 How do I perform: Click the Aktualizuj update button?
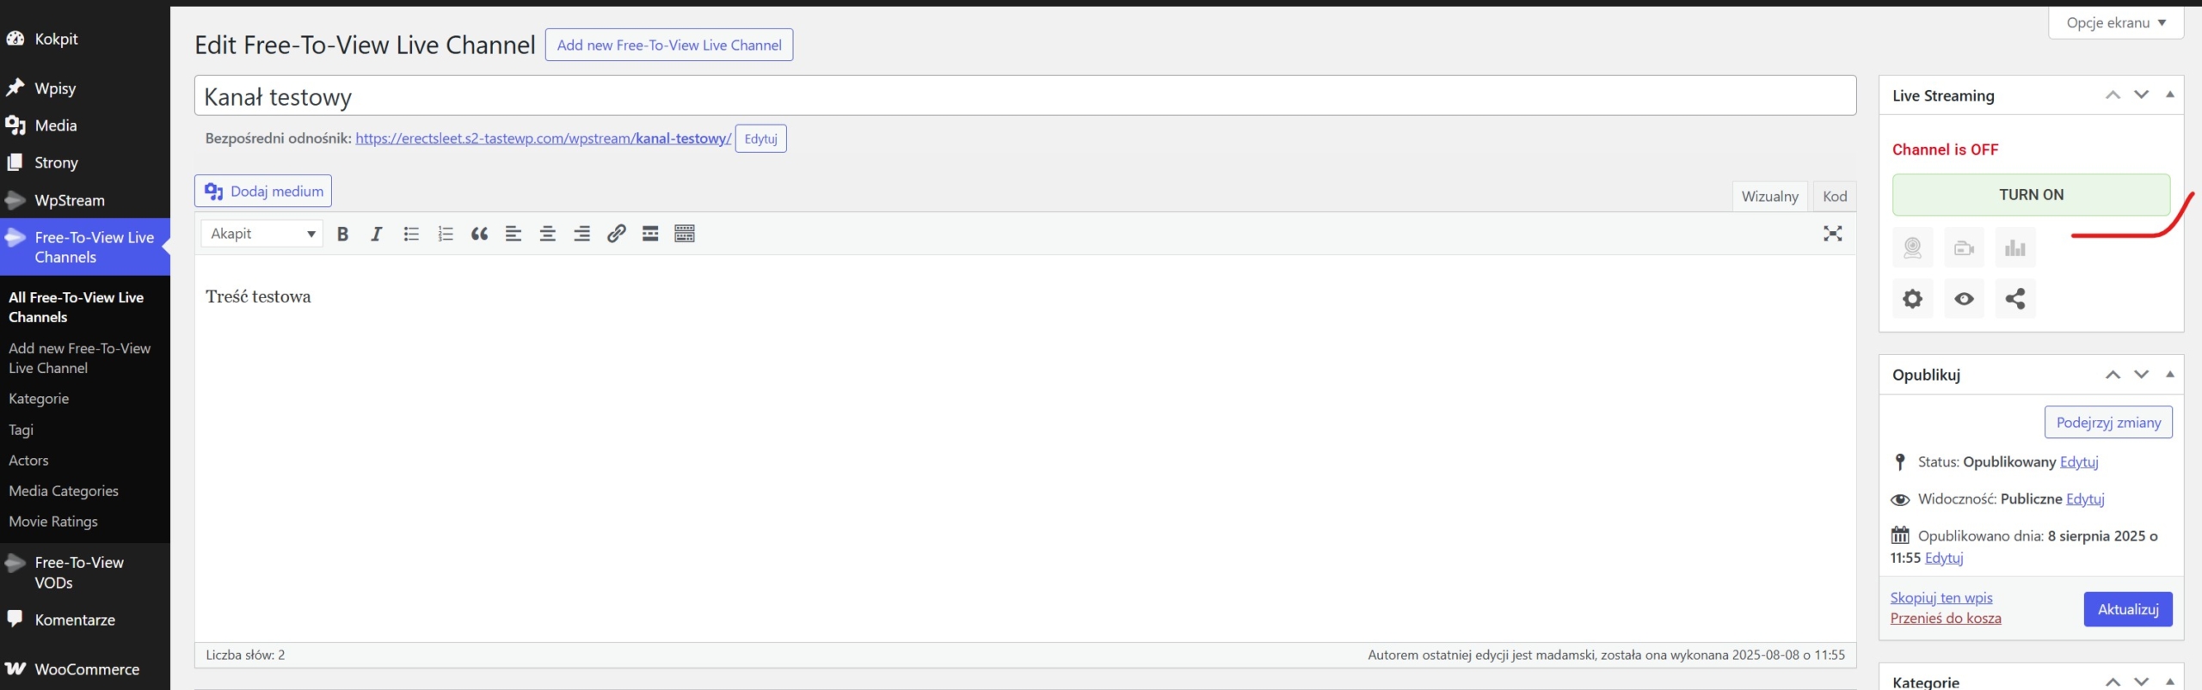click(x=2127, y=609)
